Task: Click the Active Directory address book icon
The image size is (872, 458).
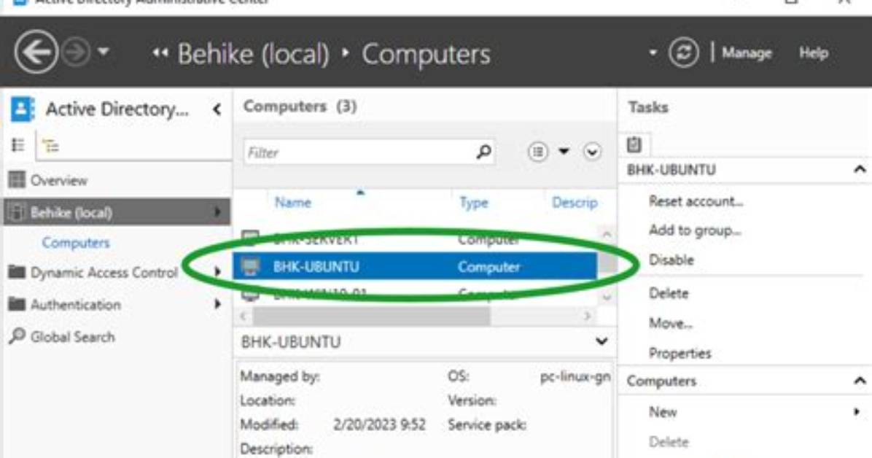Action: (23, 109)
